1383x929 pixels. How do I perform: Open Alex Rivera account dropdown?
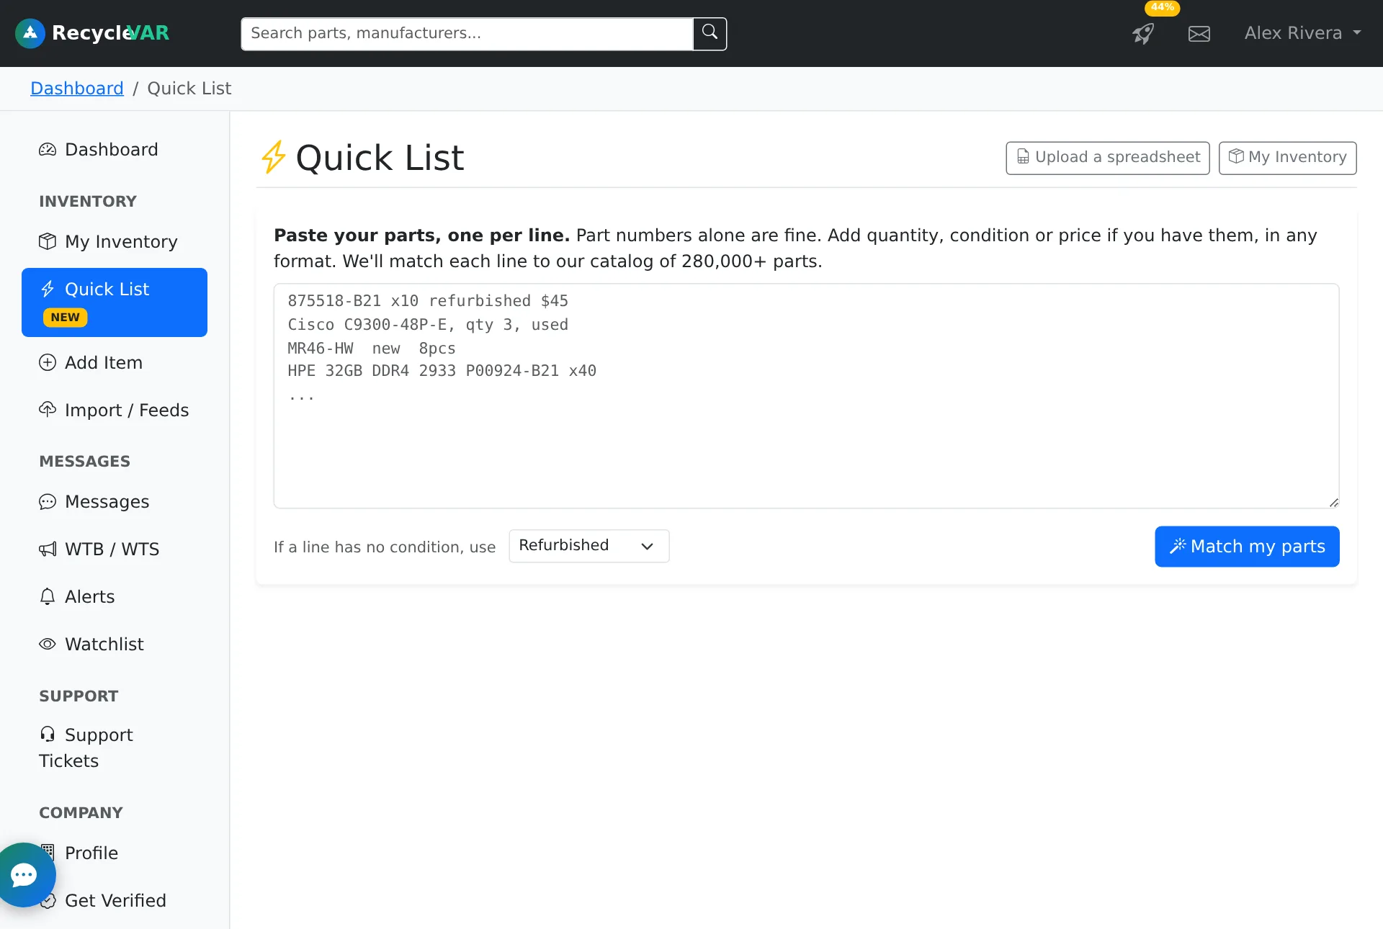(x=1303, y=33)
